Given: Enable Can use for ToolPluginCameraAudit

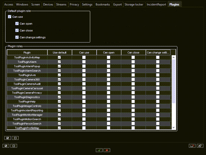Looking at the screenshot, I should tap(84, 84).
